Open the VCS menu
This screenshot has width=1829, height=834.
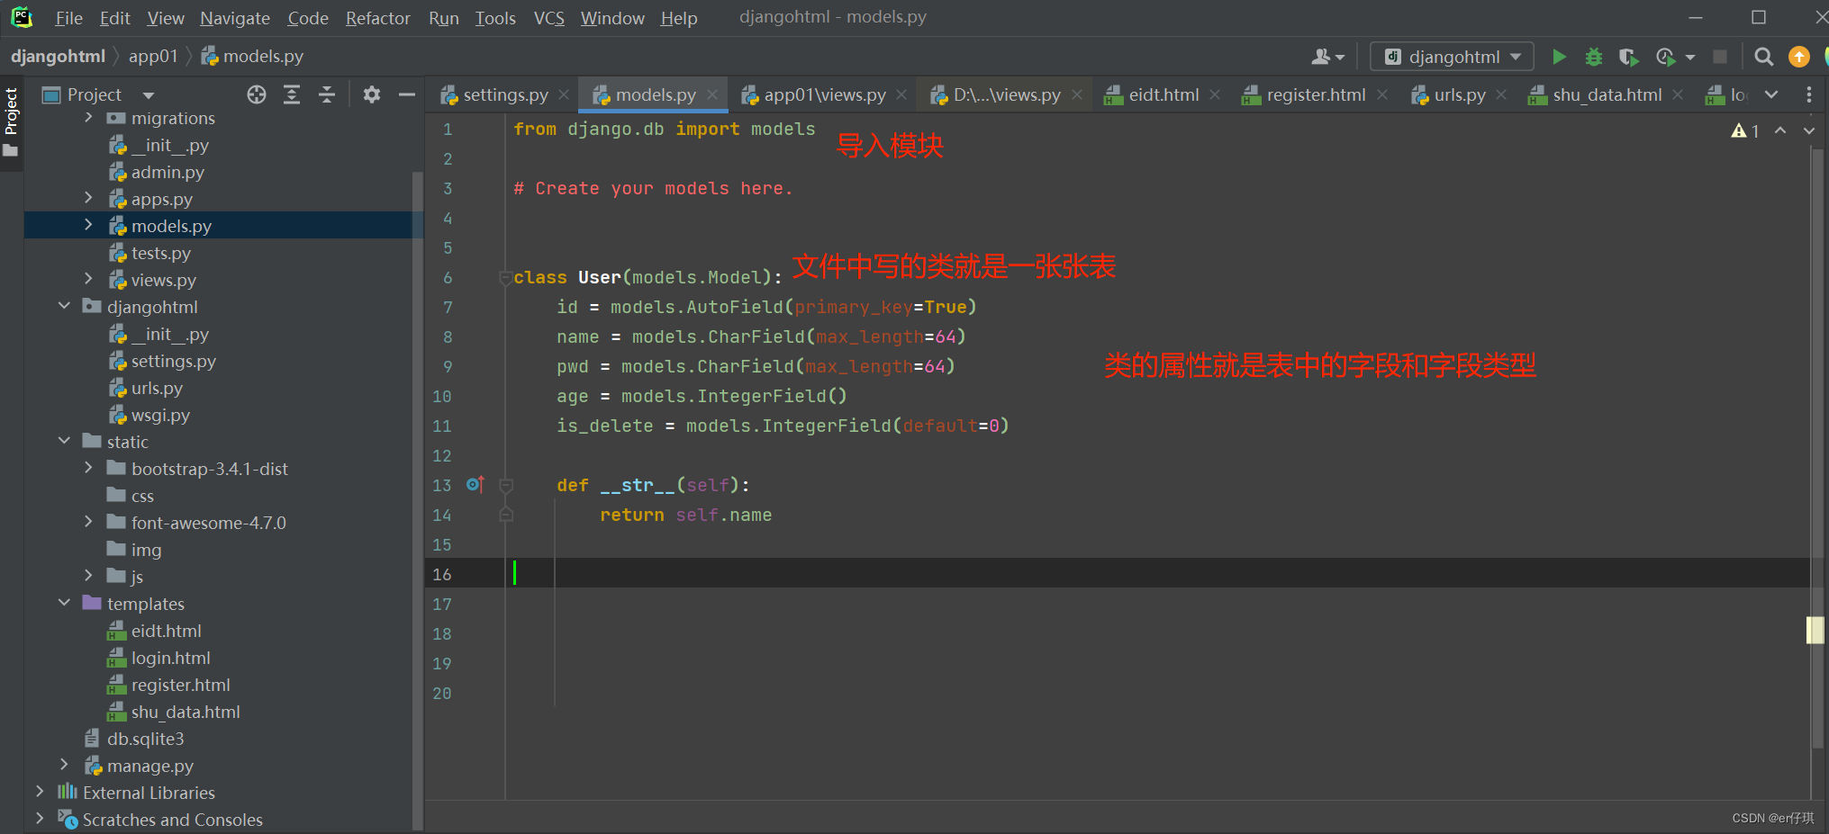click(548, 18)
